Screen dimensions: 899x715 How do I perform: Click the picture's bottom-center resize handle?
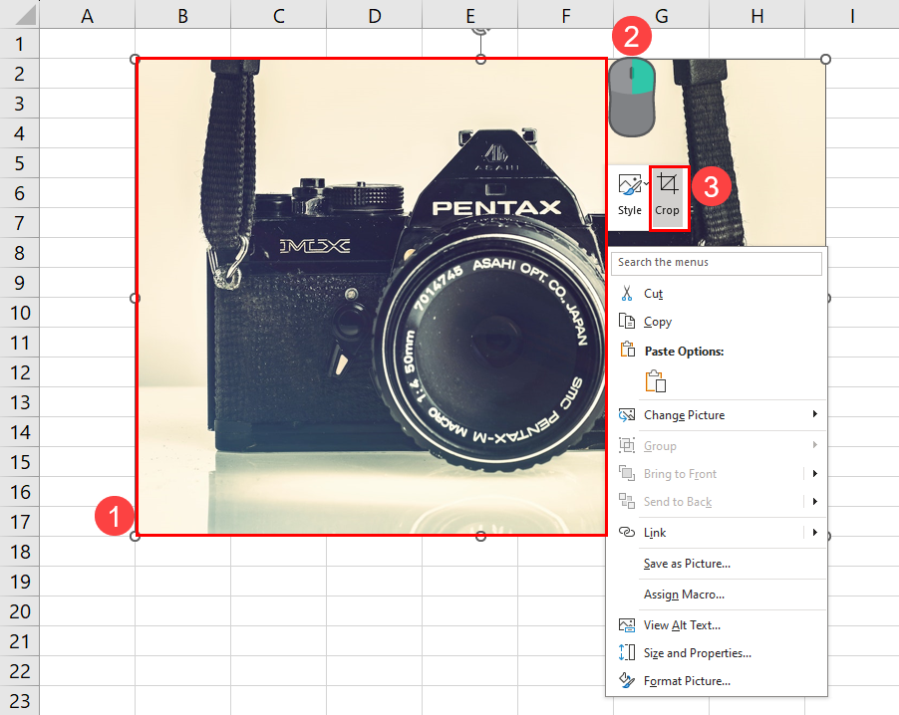(x=481, y=536)
